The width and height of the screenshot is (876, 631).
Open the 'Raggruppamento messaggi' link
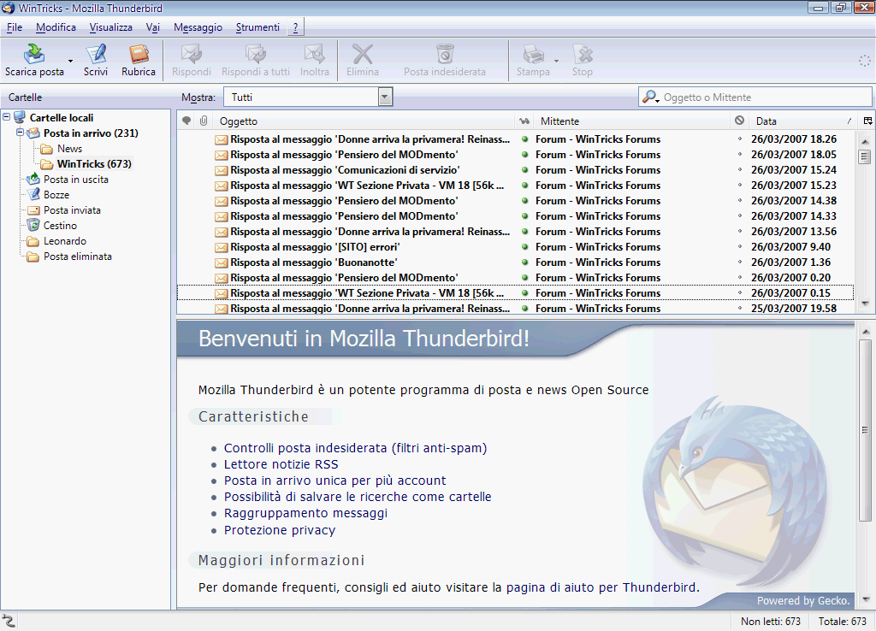coord(305,513)
